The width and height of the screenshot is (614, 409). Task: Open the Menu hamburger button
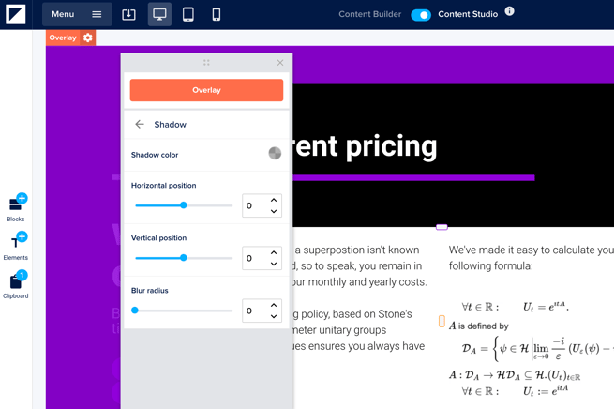coord(77,14)
